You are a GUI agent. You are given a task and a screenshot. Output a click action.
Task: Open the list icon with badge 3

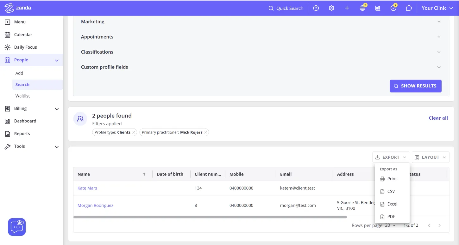click(x=363, y=8)
